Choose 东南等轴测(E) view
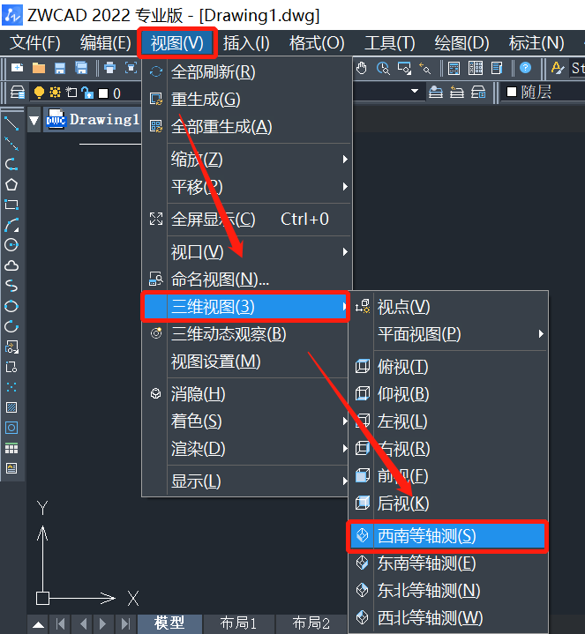 tap(447, 563)
